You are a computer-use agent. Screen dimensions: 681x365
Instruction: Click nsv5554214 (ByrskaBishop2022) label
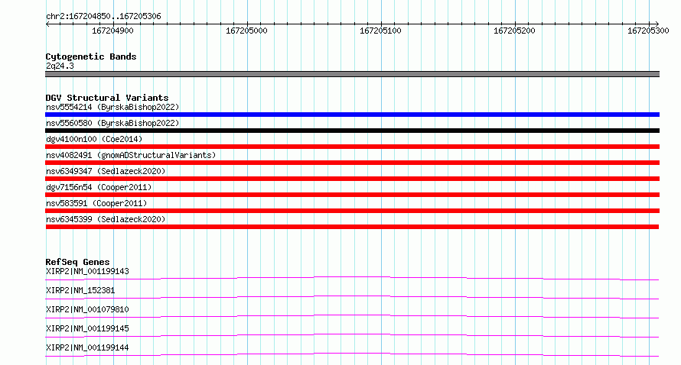112,107
